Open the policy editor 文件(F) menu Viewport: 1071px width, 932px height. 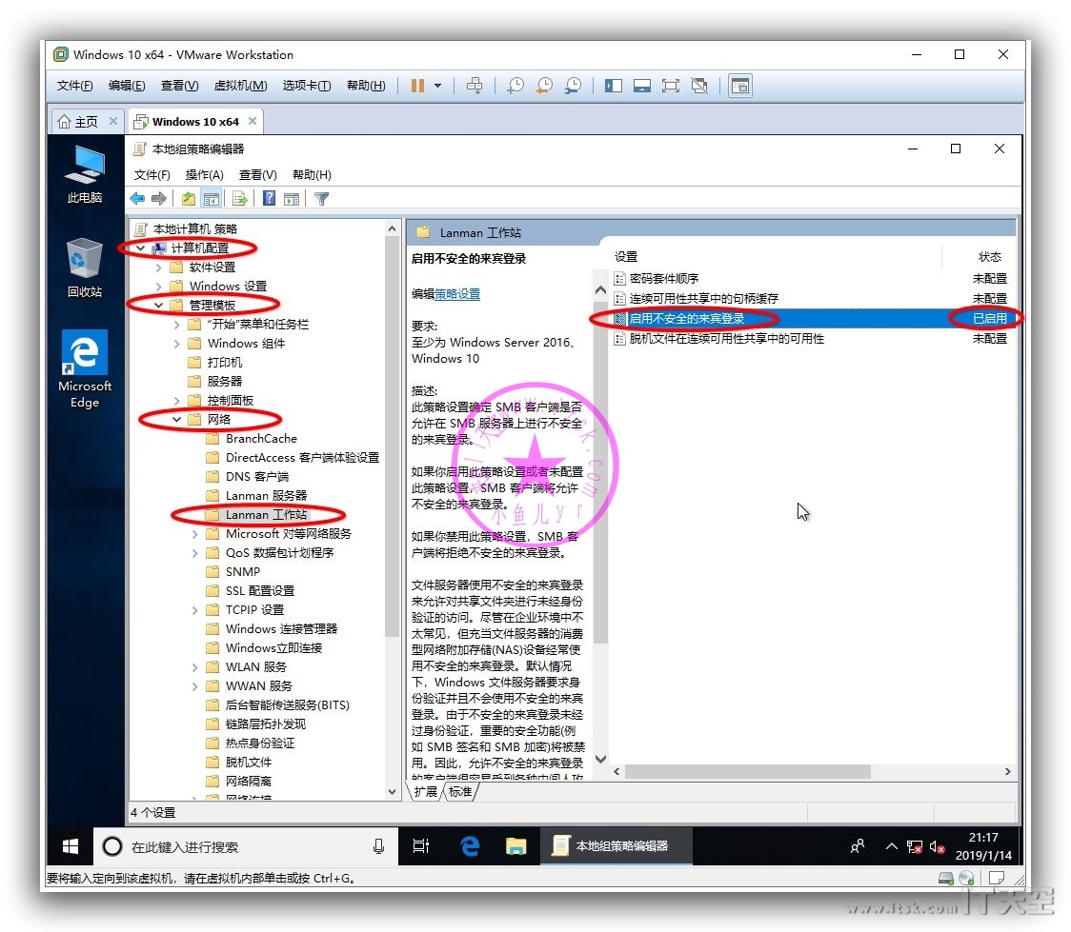point(152,175)
